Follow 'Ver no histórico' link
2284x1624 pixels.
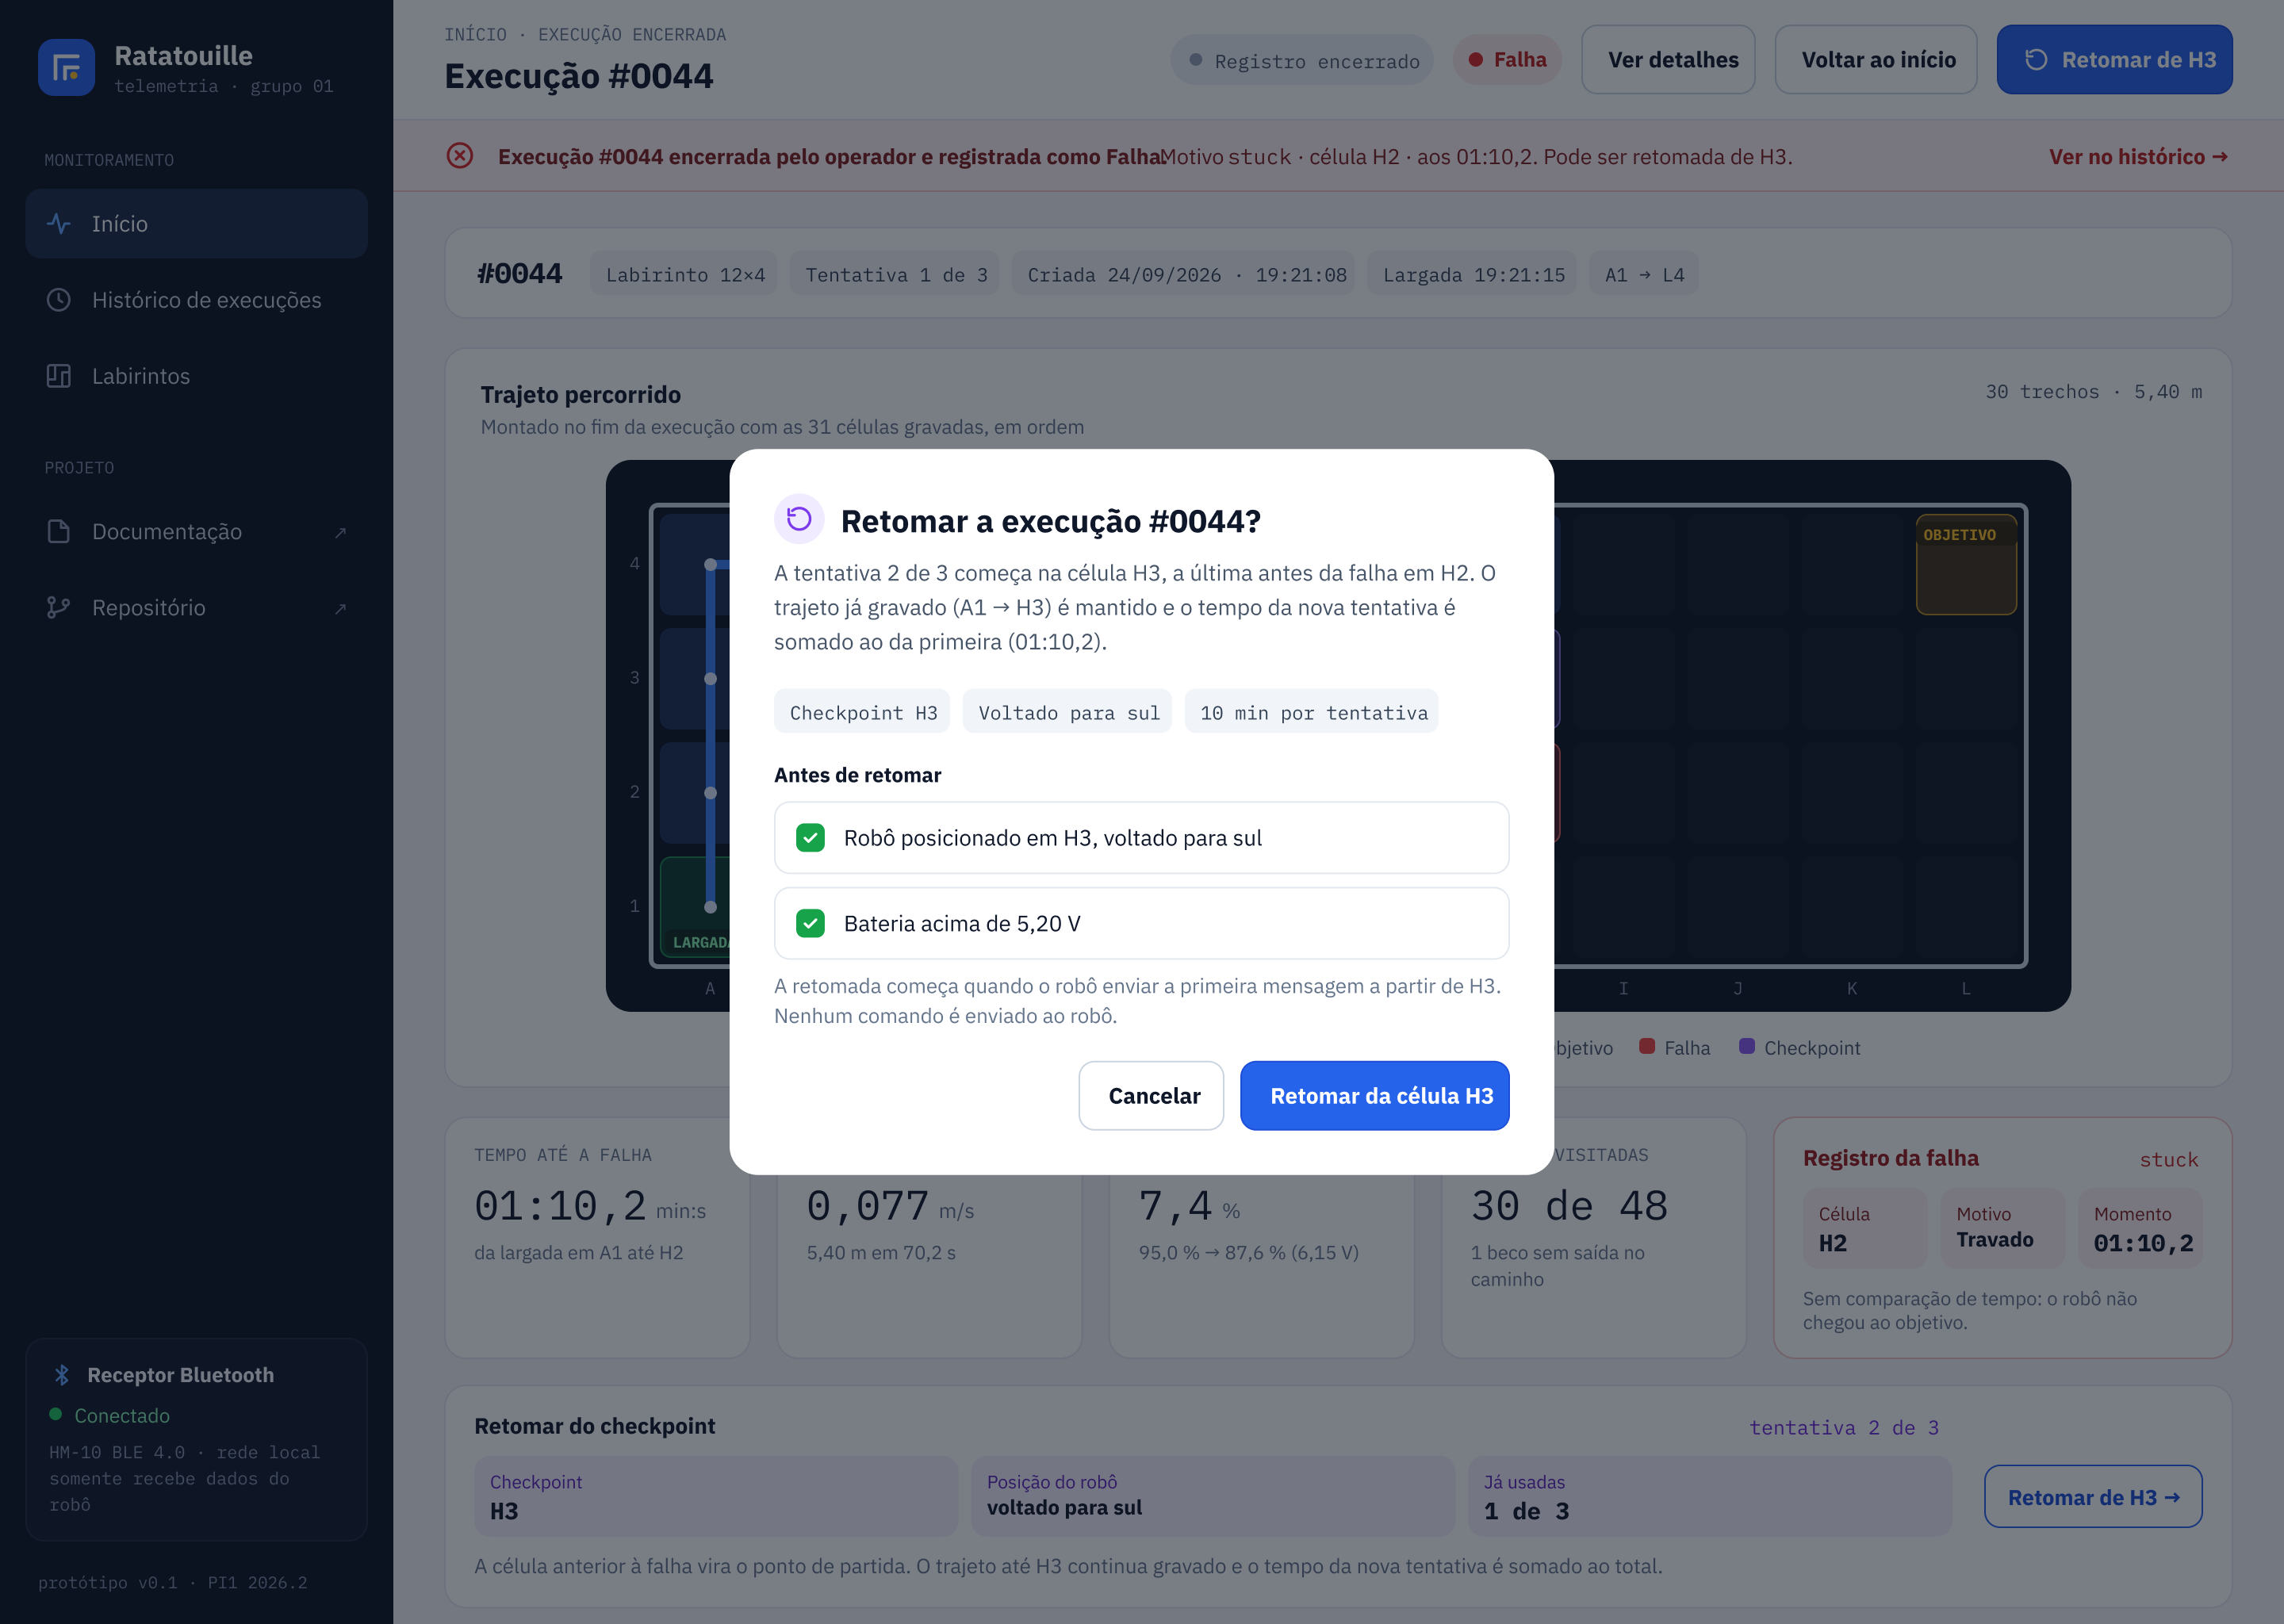(x=2138, y=157)
